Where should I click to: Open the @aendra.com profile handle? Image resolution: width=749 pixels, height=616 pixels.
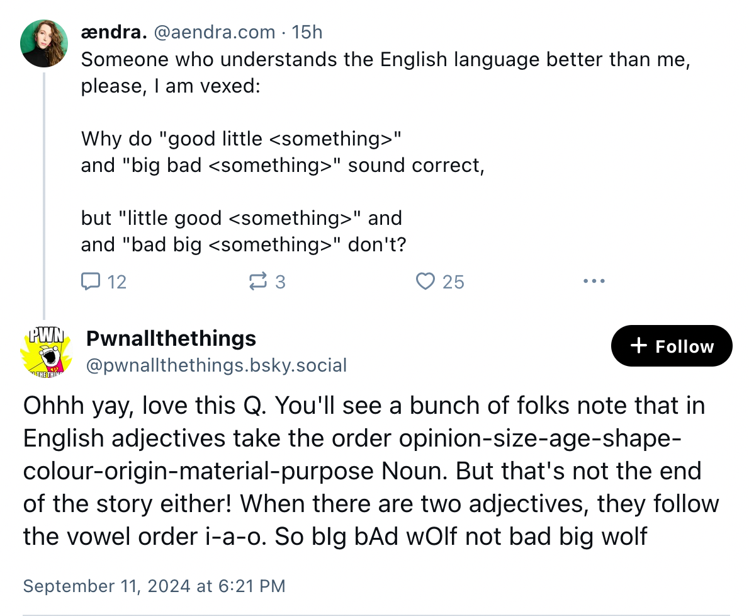tap(213, 32)
